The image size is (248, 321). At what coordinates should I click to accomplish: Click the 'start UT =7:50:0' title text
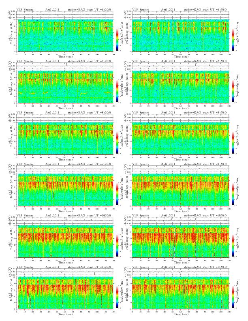[x=215, y=61]
